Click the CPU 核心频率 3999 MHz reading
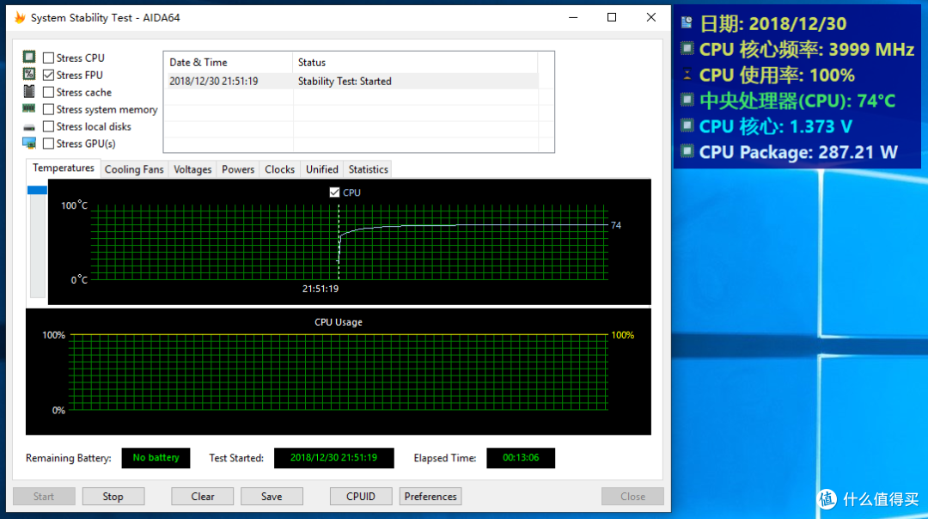 (807, 49)
